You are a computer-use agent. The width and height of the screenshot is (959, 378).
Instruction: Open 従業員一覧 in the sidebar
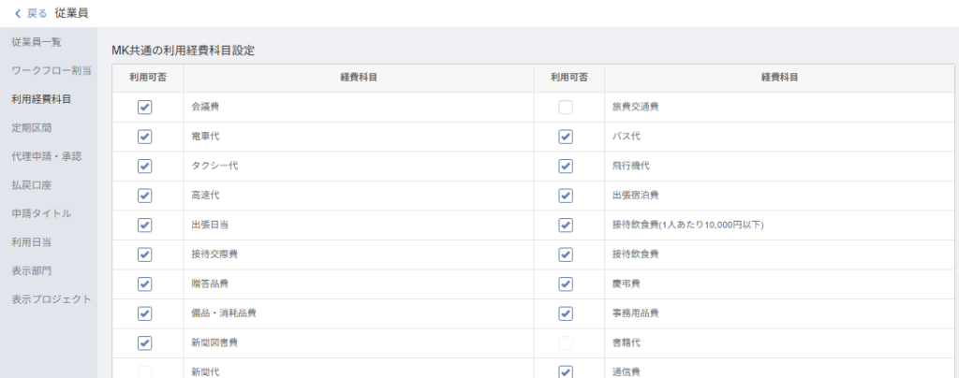coord(37,42)
